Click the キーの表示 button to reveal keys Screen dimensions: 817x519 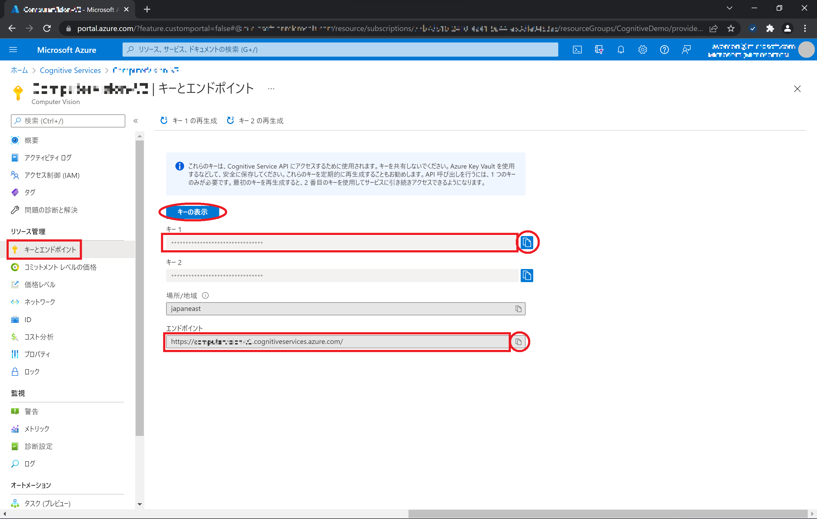point(192,212)
